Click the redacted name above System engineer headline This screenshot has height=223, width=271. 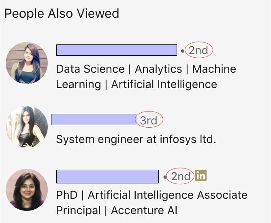(x=94, y=120)
